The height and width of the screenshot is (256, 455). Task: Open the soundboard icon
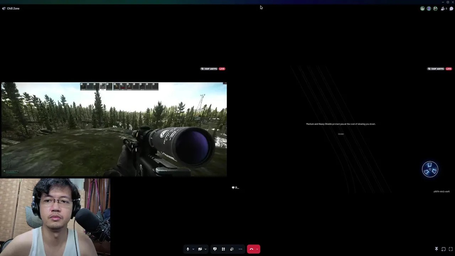[232, 249]
